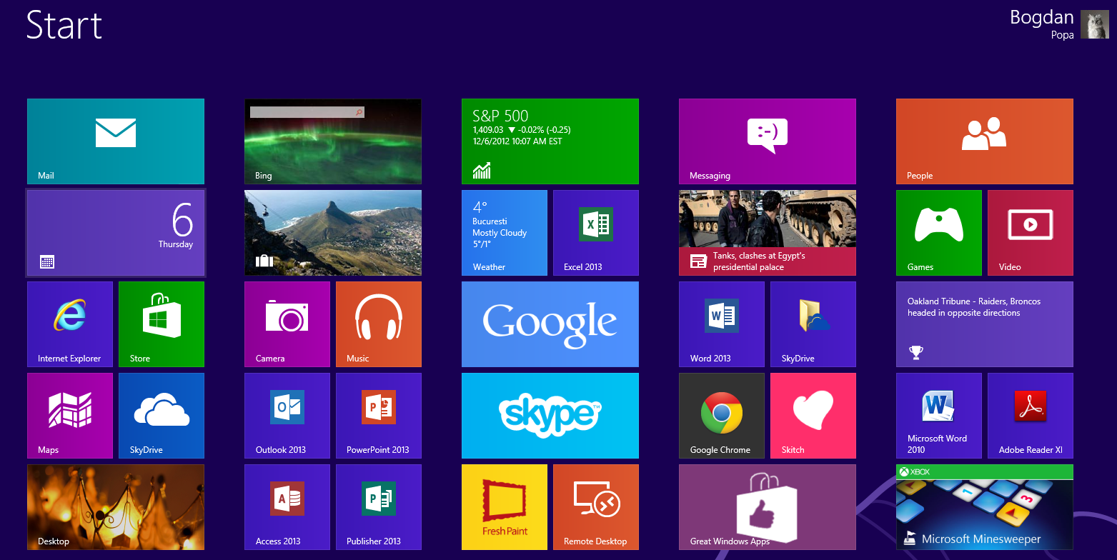
Task: Launch Microsoft Word 2010
Action: tap(939, 416)
